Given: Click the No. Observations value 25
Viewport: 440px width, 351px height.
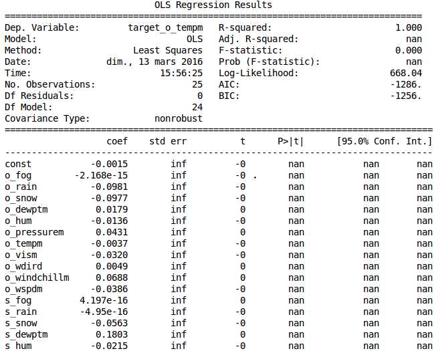Looking at the screenshot, I should click(197, 84).
